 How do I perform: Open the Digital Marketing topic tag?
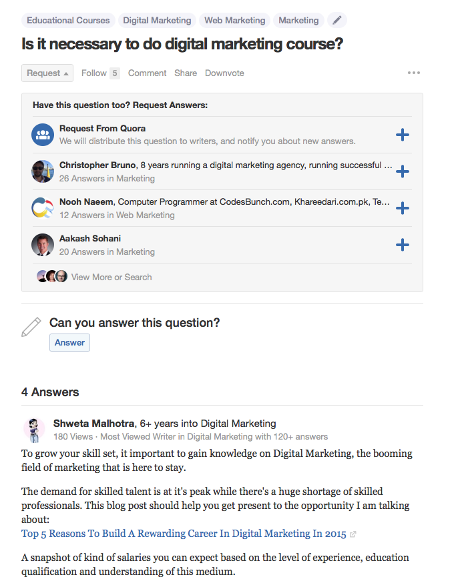pyautogui.click(x=157, y=20)
